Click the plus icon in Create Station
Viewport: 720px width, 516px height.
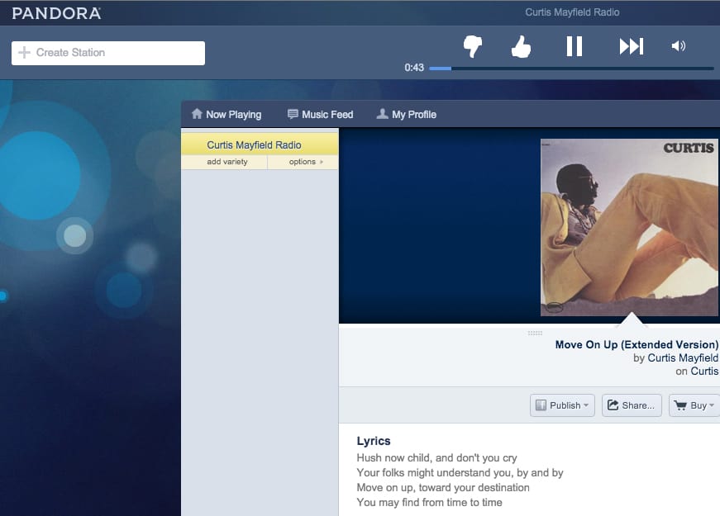tap(24, 52)
